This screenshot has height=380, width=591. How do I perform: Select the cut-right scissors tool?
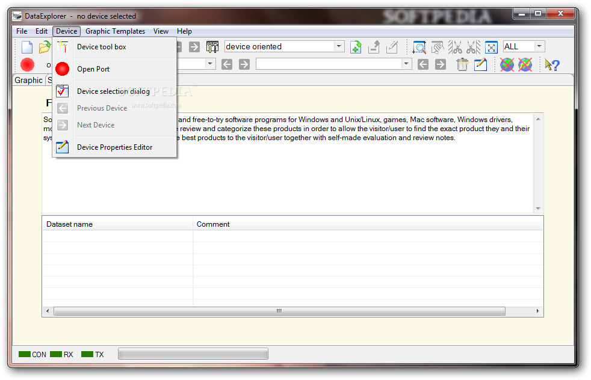474,47
